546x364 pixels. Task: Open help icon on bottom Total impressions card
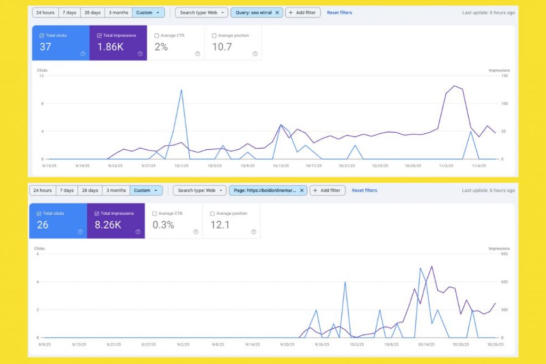coord(138,231)
